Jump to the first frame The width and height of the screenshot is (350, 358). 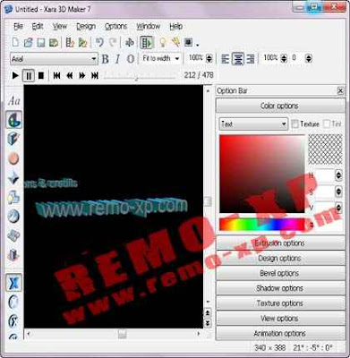(x=56, y=75)
